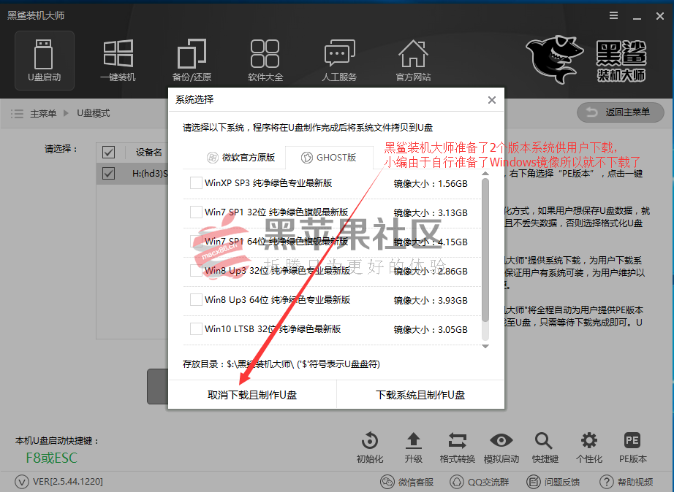The image size is (674, 492).
Task: Check Win7 SP1 32位 旗舰版 box
Action: (196, 212)
